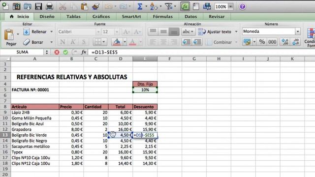Click the SUMA name box
This screenshot has height=177, width=315.
[x=22, y=52]
